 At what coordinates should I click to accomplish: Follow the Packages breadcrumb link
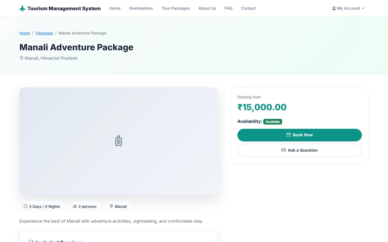point(44,33)
